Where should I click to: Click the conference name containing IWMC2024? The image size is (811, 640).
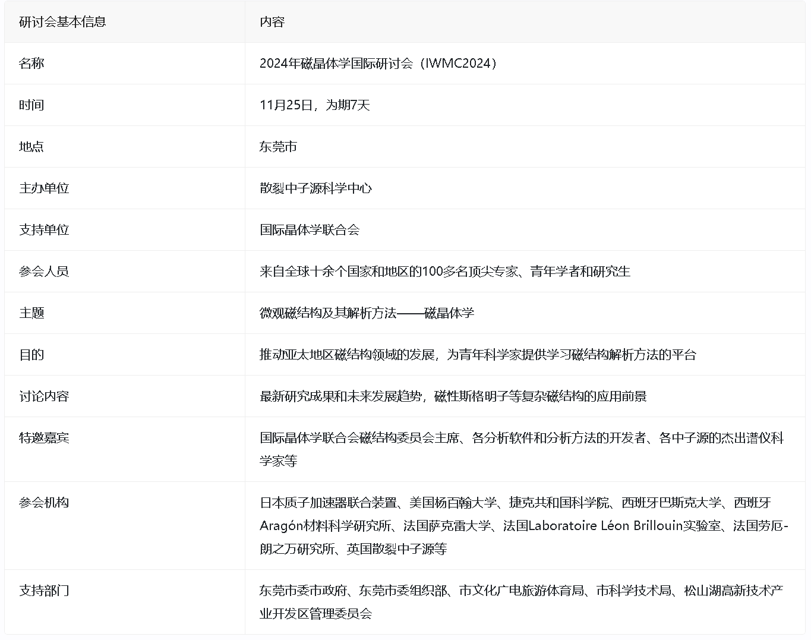(378, 64)
